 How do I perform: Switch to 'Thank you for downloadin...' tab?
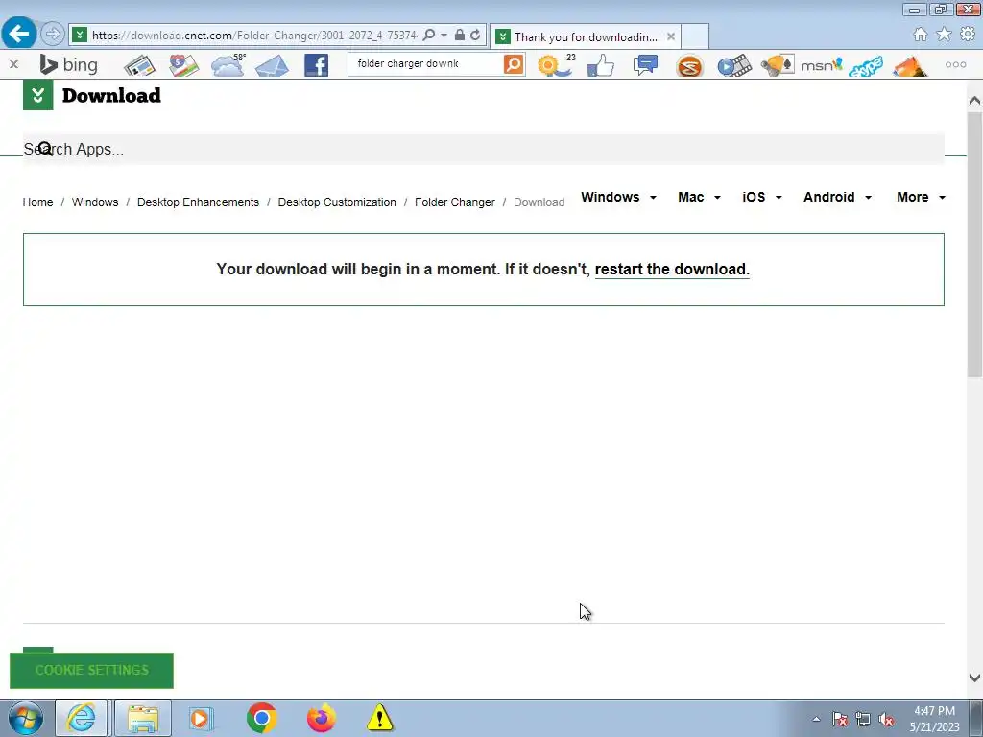586,37
